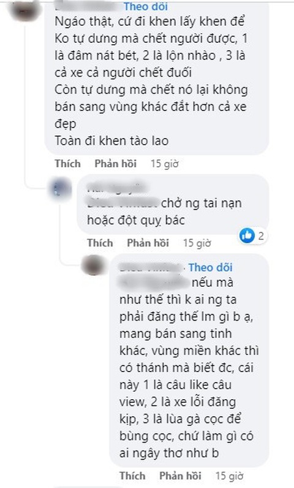Screen dimensions: 294x488
Task: Click Phản hồi under the 'ngây thơ như b' reply
Action: tap(180, 476)
